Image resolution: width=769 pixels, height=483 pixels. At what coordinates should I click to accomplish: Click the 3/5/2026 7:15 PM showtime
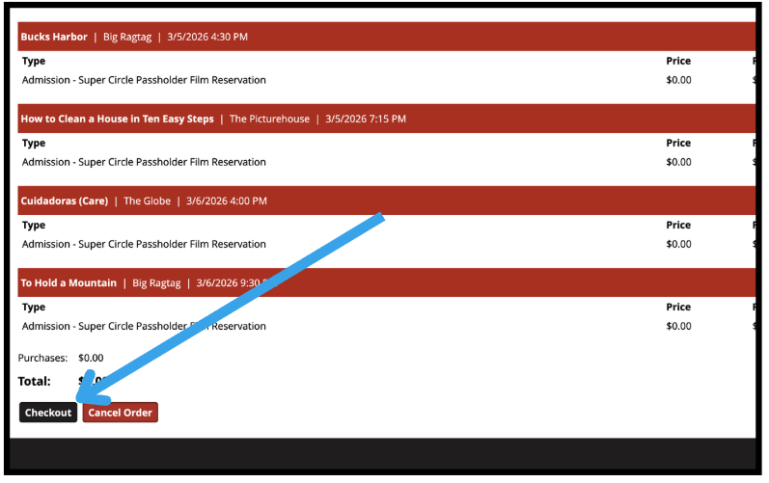coord(366,119)
